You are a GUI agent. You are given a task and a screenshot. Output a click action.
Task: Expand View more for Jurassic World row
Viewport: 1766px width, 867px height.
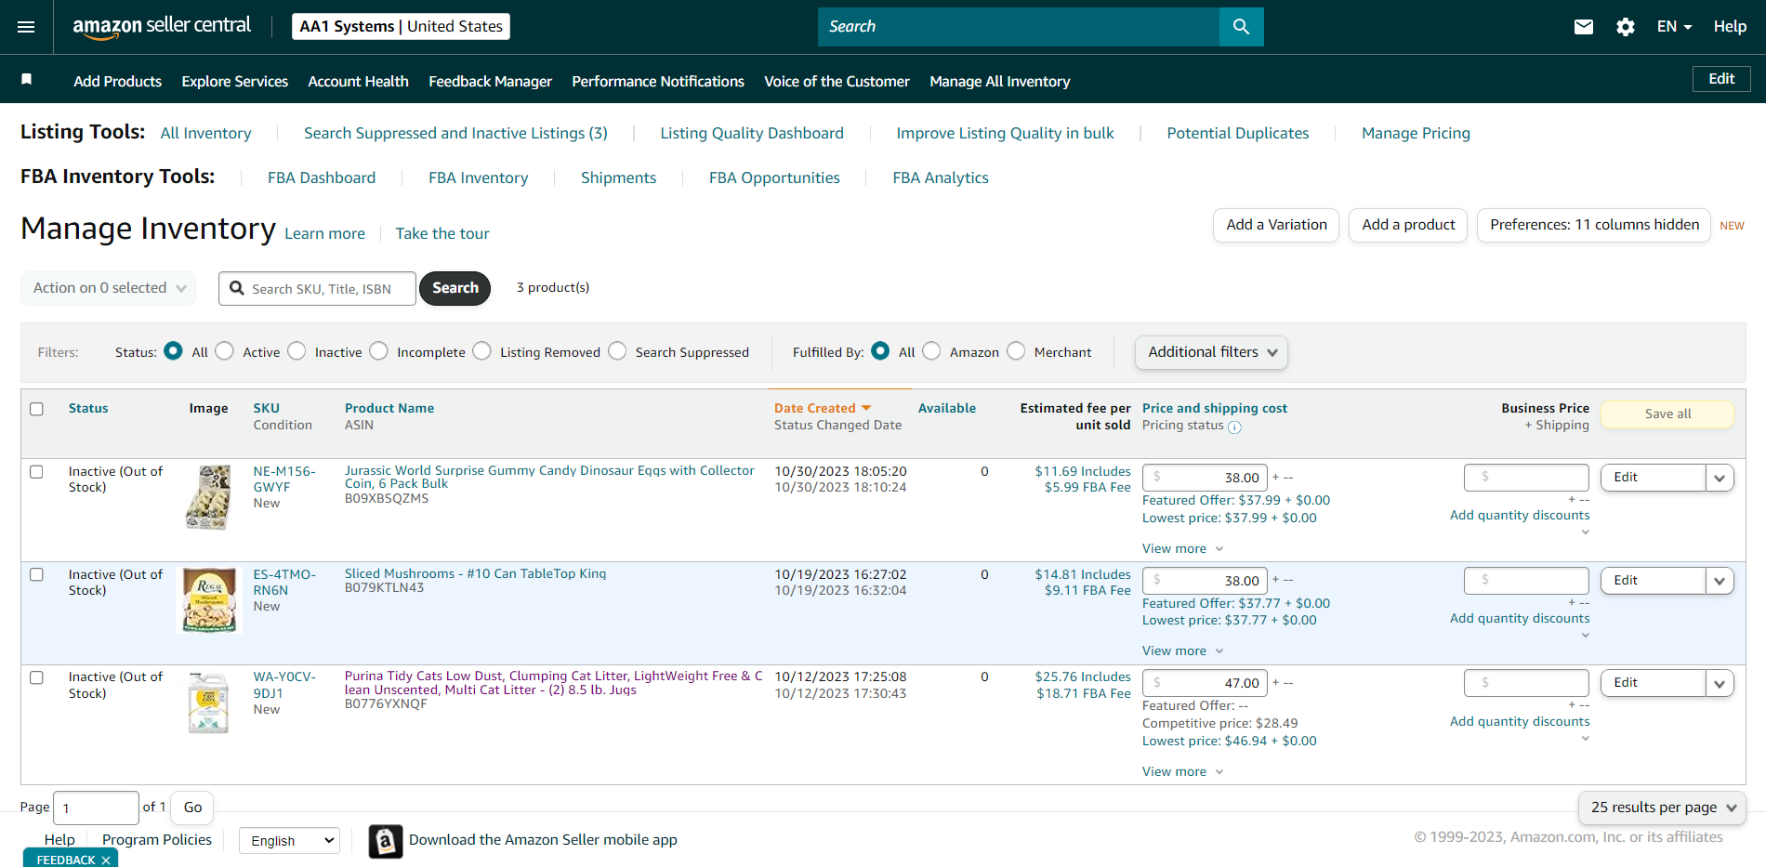coord(1182,548)
